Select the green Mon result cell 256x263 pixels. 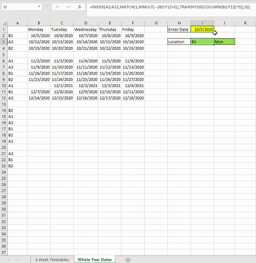pyautogui.click(x=224, y=42)
